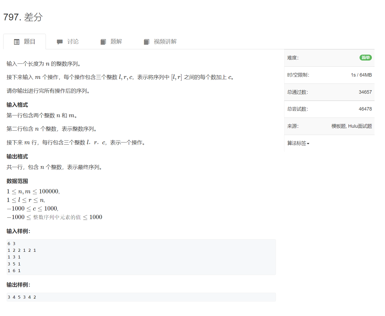Click the speech bubble icon beside 讨论
The height and width of the screenshot is (316, 385).
(x=60, y=42)
